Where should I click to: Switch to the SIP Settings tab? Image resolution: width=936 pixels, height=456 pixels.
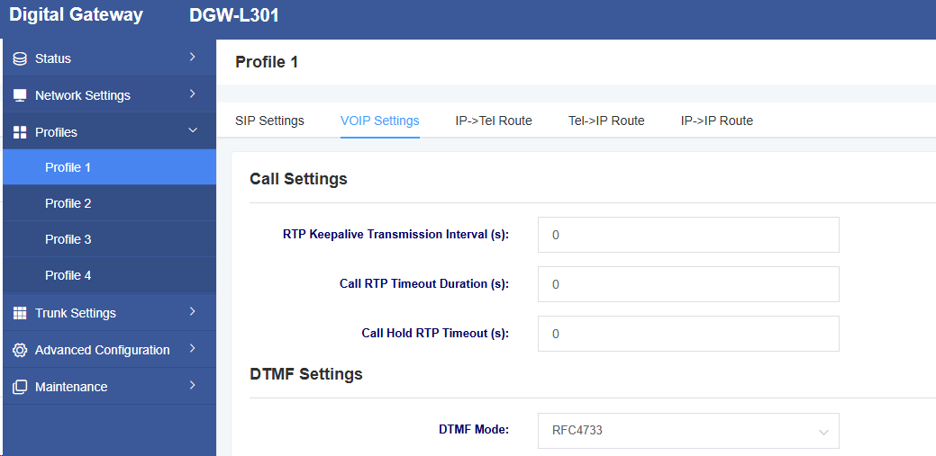pos(270,121)
